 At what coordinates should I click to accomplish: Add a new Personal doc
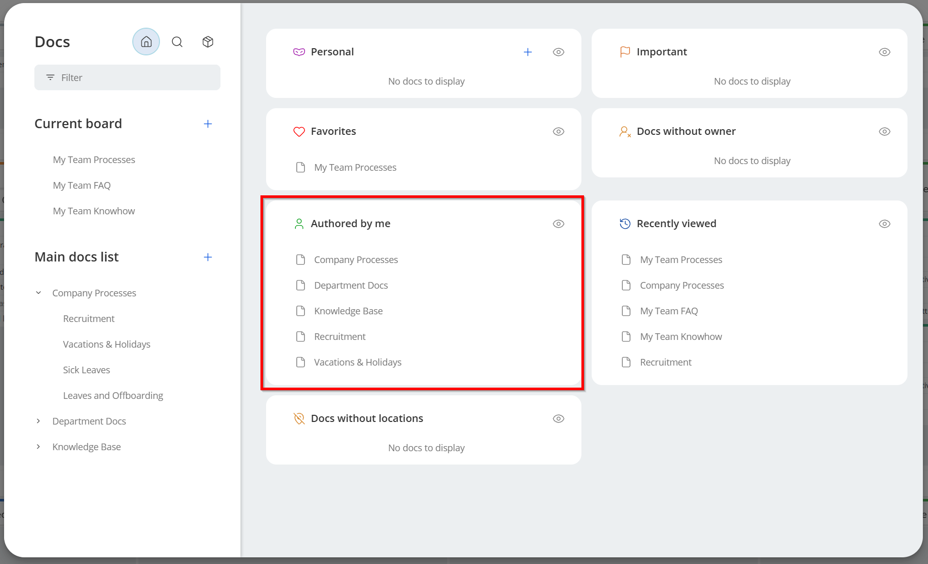528,52
